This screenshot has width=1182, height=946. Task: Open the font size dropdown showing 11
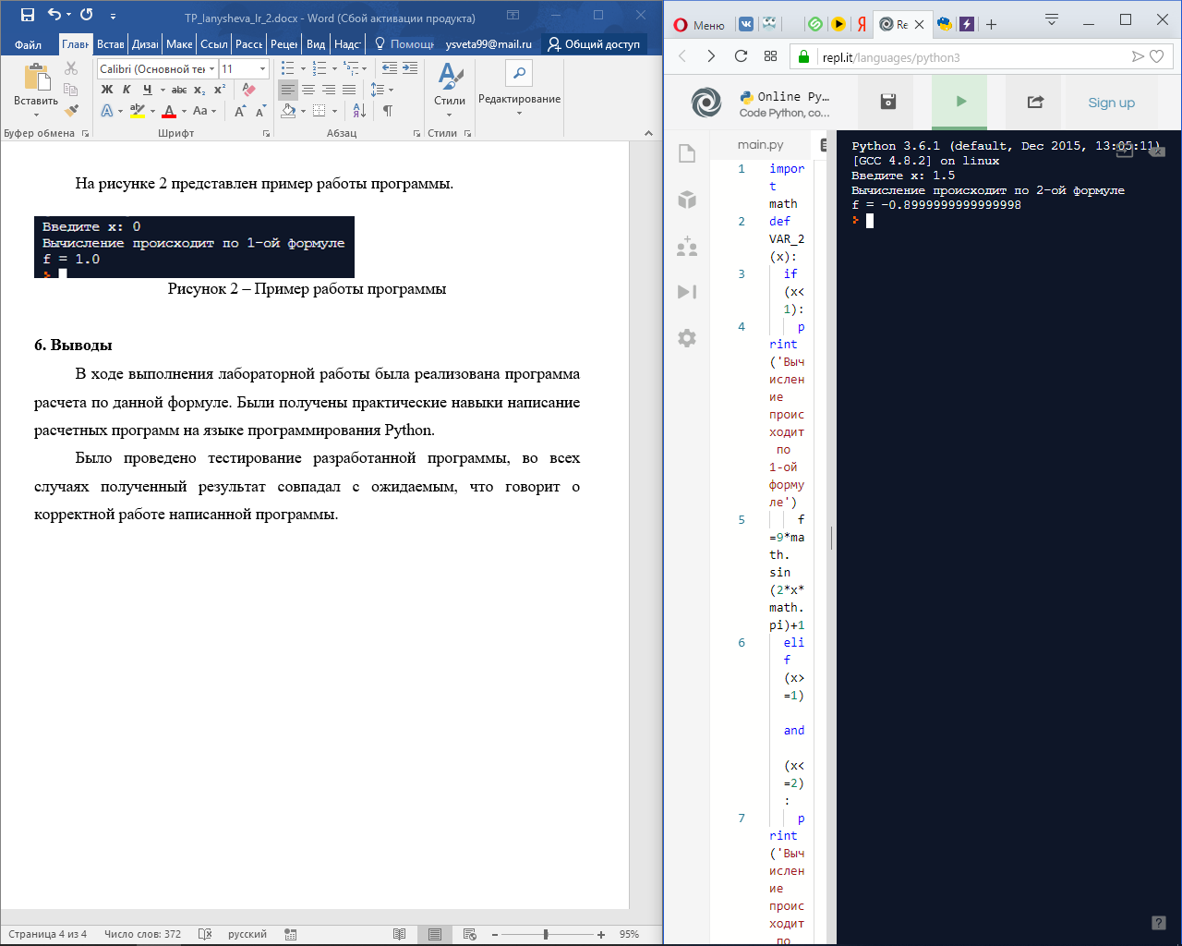[262, 68]
